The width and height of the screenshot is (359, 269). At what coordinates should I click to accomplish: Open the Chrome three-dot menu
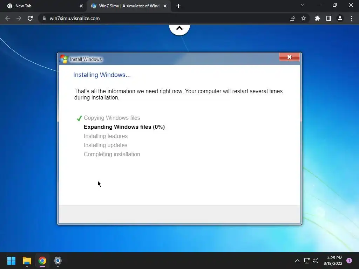tap(351, 18)
